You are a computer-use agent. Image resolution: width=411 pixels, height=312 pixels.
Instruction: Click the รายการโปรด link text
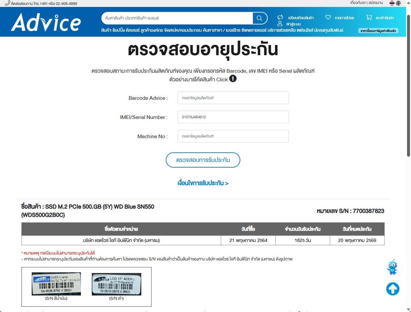(344, 18)
